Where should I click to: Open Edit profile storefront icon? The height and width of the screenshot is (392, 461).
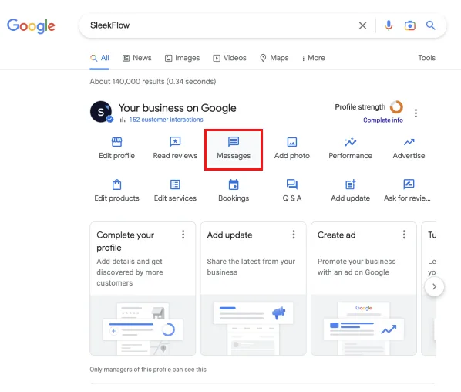coord(116,142)
